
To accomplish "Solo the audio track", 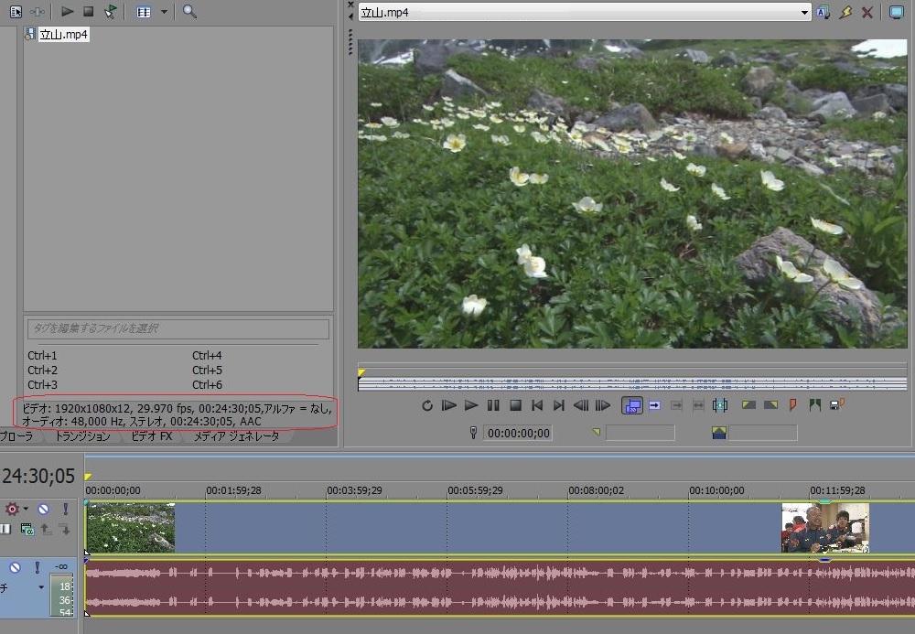I will coord(38,567).
